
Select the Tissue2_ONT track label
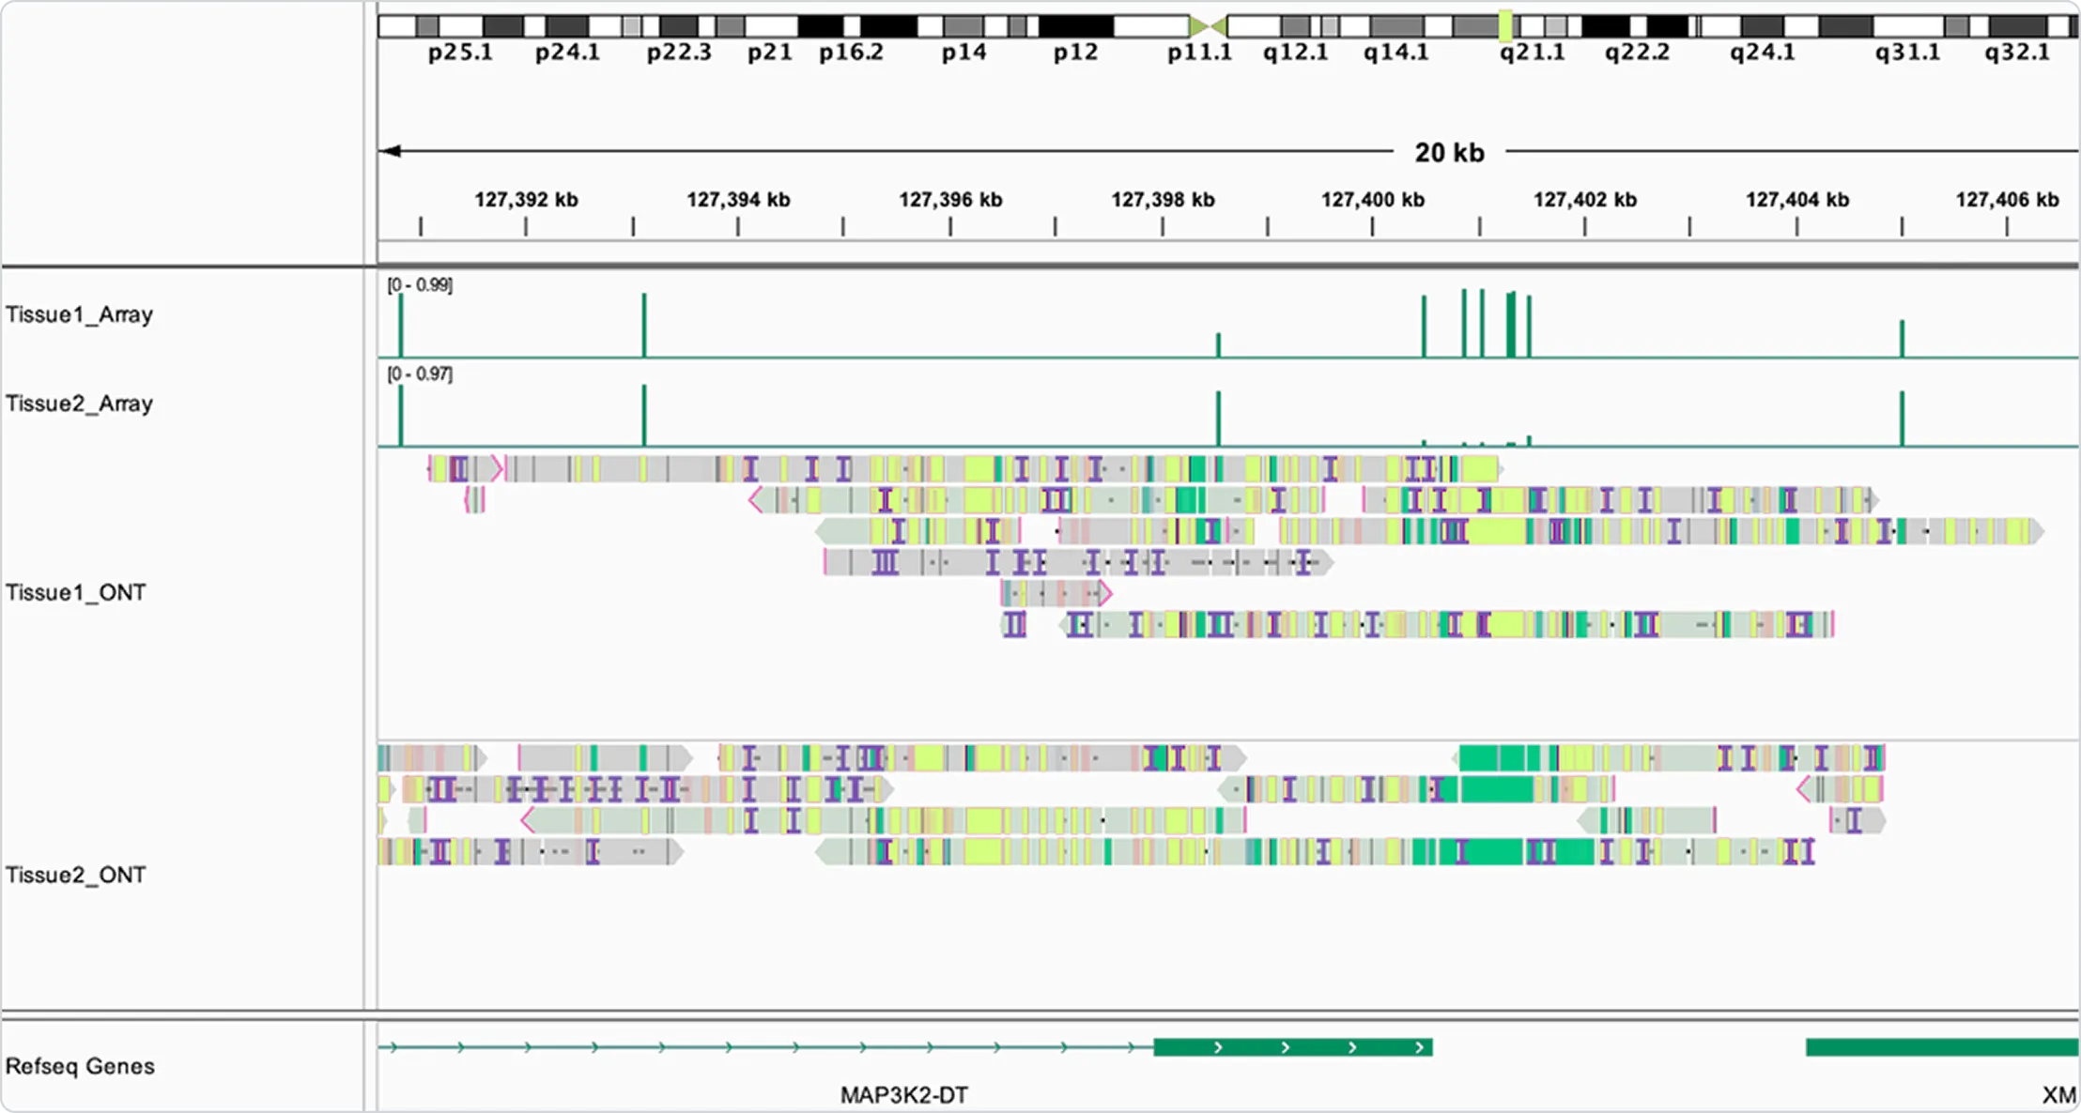coord(75,875)
